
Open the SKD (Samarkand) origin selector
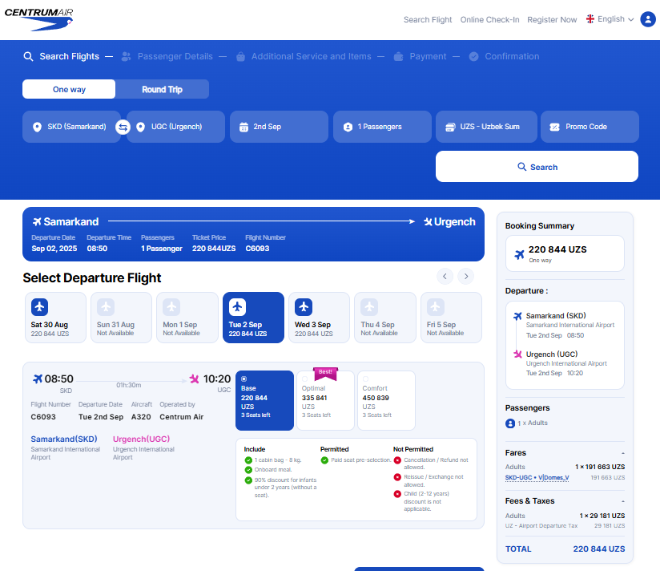(71, 127)
